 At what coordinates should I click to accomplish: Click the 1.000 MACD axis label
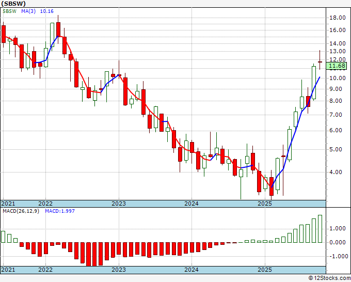tap(338, 229)
